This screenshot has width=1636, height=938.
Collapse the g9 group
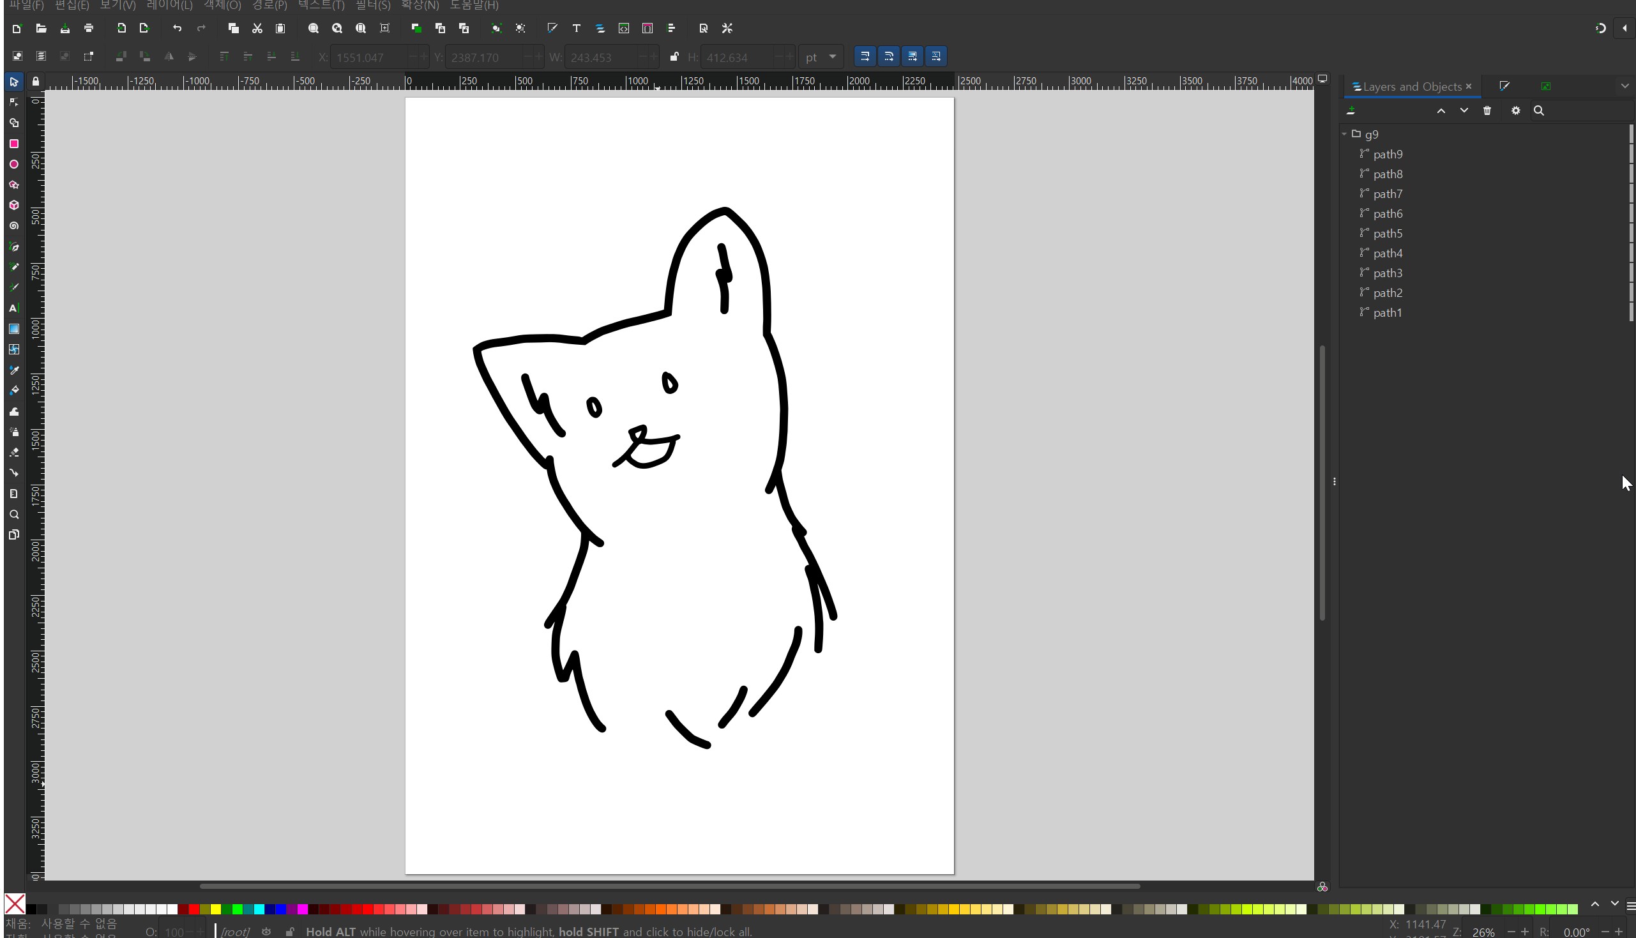[x=1344, y=134]
